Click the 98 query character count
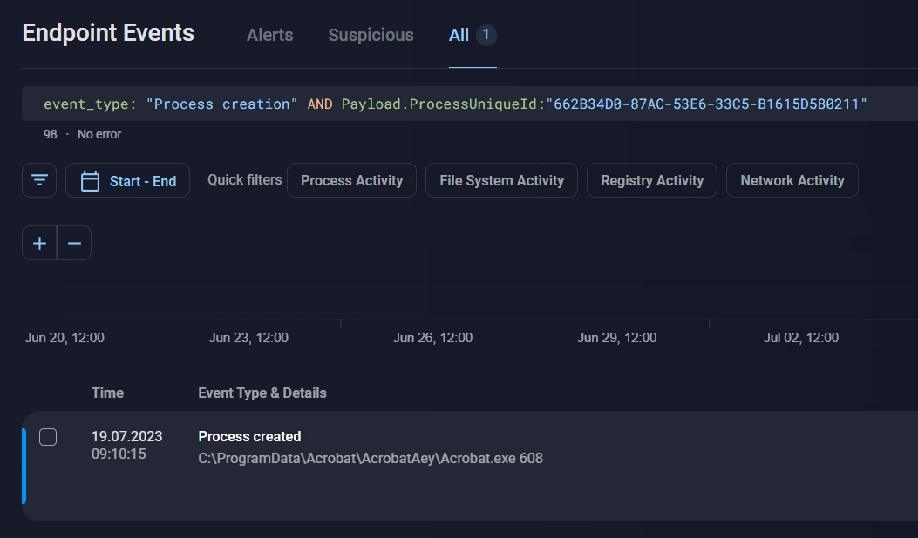 point(51,134)
